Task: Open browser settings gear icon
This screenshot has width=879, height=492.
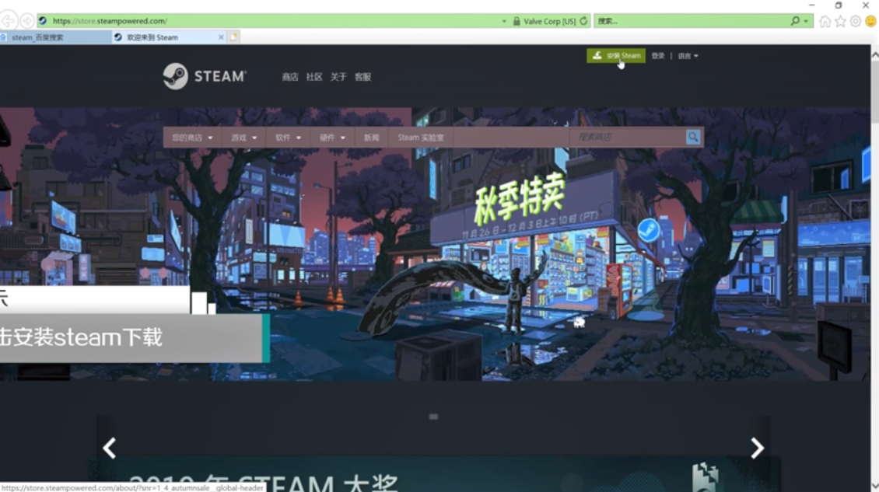Action: click(855, 21)
